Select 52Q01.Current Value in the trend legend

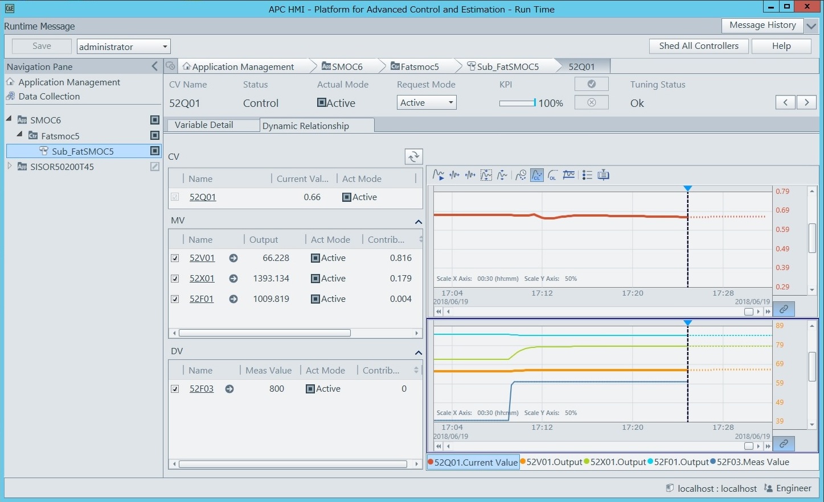pos(474,462)
